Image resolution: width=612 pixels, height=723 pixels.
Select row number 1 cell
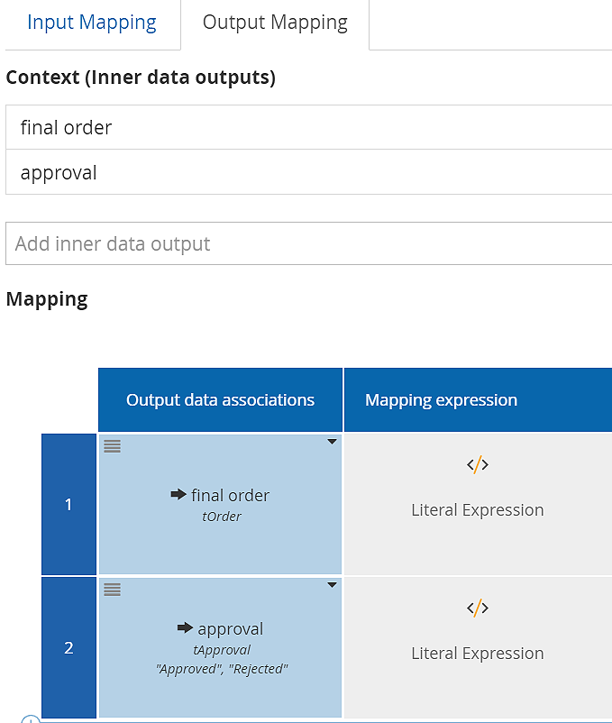(69, 504)
